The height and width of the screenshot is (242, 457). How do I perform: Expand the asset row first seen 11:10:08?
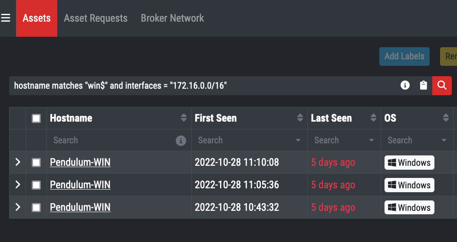click(18, 162)
